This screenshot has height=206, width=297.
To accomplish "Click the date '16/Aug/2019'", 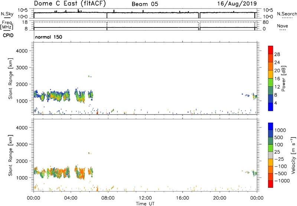I will pos(237,4).
